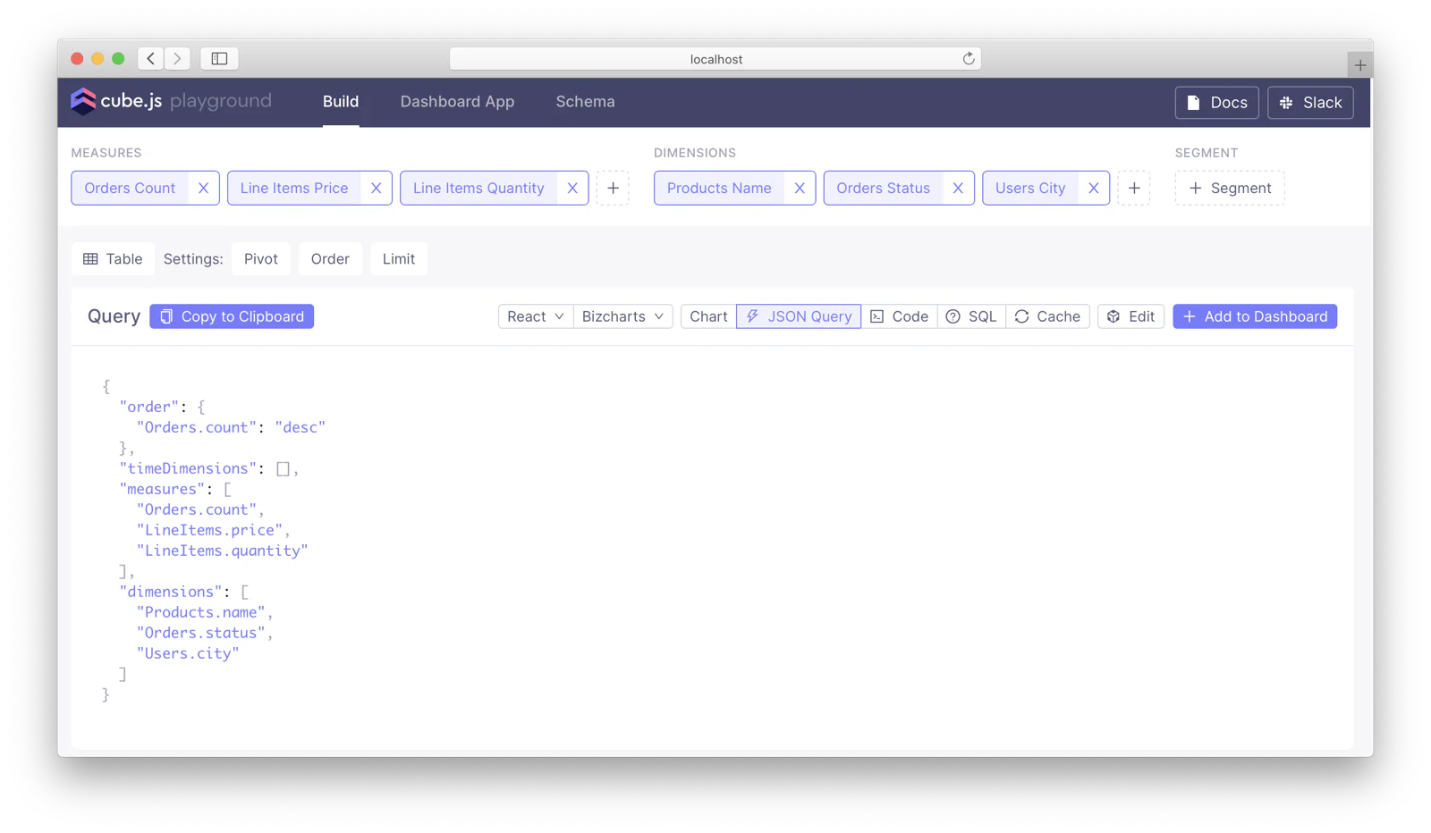Screen dimensions: 1431x833
Task: Switch to the Build tab
Action: pyautogui.click(x=341, y=102)
